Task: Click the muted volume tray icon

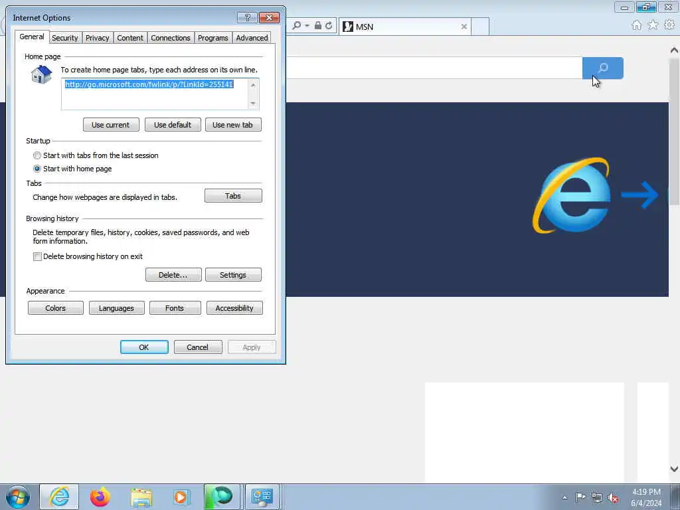Action: 613,498
